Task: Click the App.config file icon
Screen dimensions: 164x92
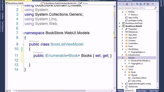Action: [x=126, y=18]
